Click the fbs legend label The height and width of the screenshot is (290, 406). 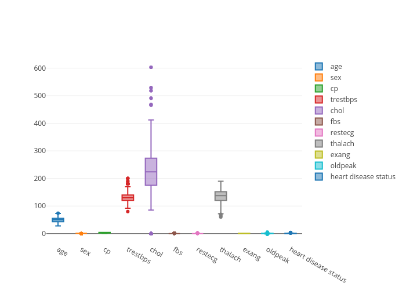335,122
